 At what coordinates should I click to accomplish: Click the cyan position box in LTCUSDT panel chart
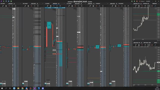coord(49,25)
